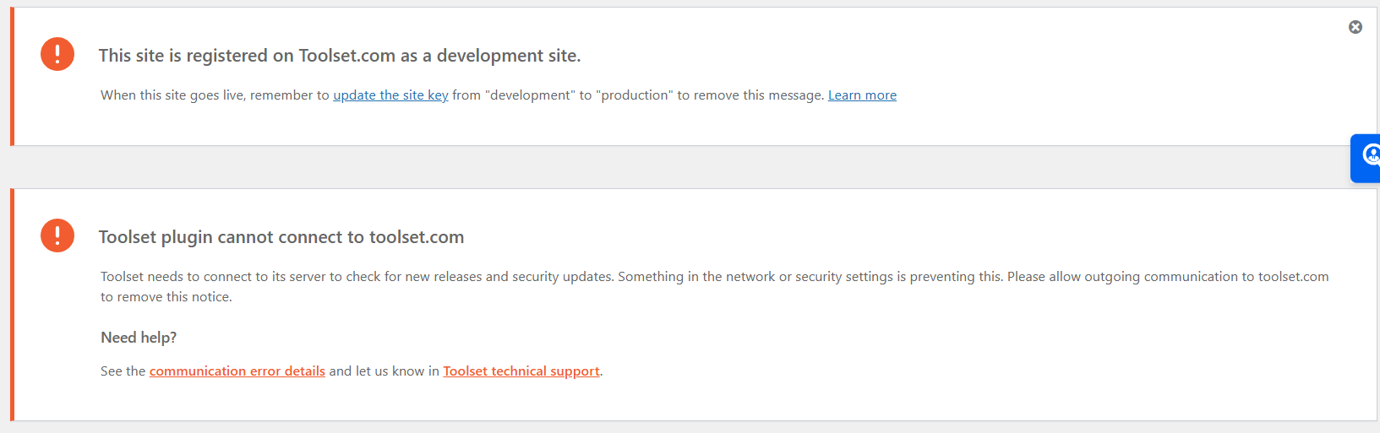Click the words 'See the' before error details link
The height and width of the screenshot is (433, 1380).
pyautogui.click(x=123, y=371)
